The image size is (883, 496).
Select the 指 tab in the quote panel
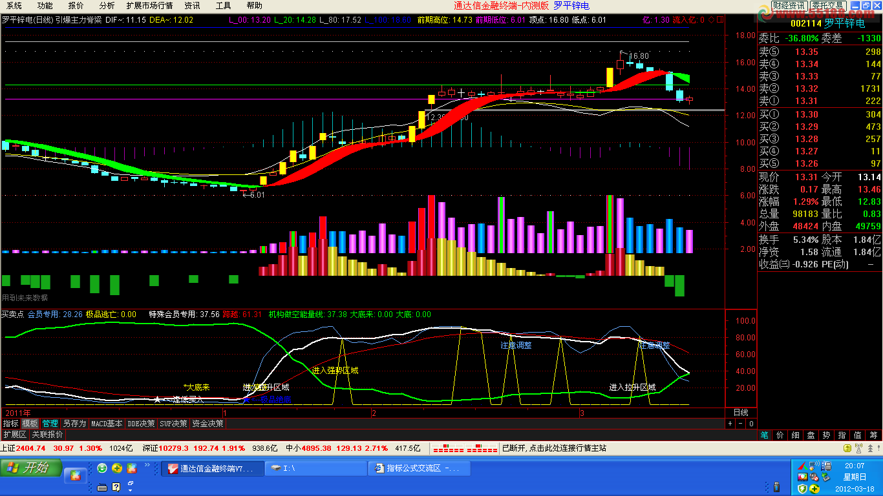(x=842, y=435)
